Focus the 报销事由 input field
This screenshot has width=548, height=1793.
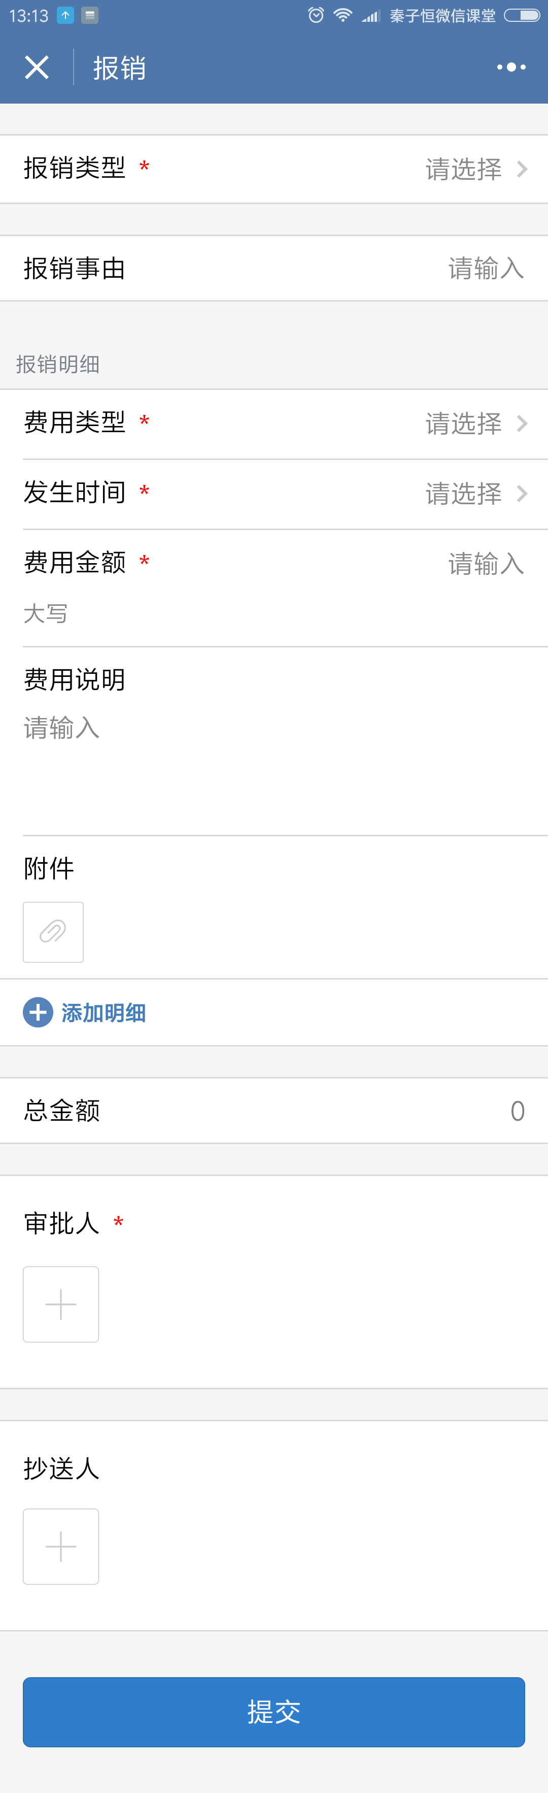pos(274,268)
